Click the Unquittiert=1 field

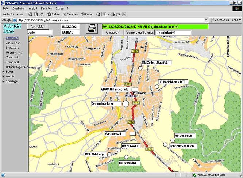[173, 33]
